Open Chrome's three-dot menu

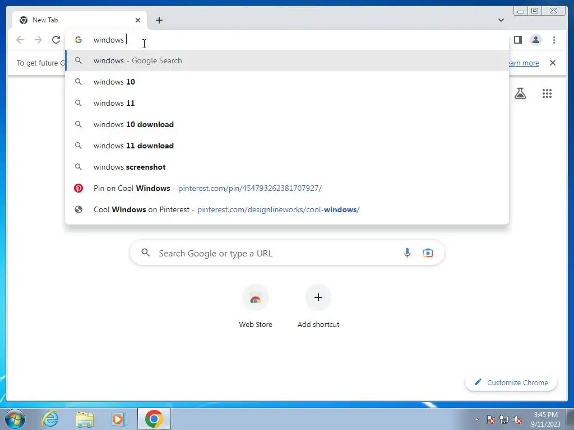point(554,40)
